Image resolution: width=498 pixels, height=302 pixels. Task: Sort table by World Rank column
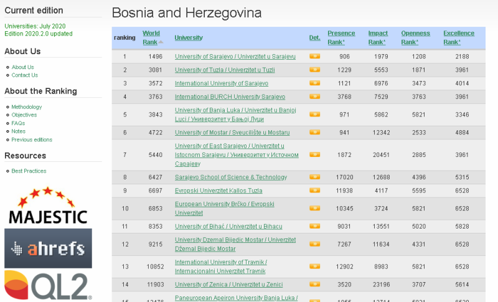[x=153, y=37]
